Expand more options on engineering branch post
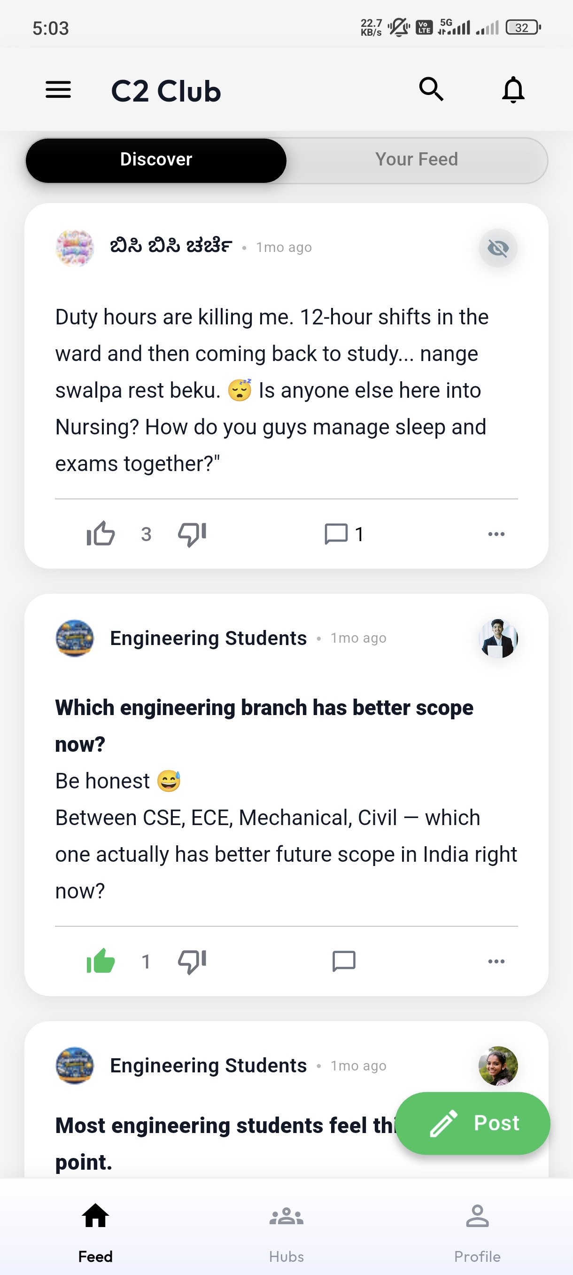 (496, 960)
